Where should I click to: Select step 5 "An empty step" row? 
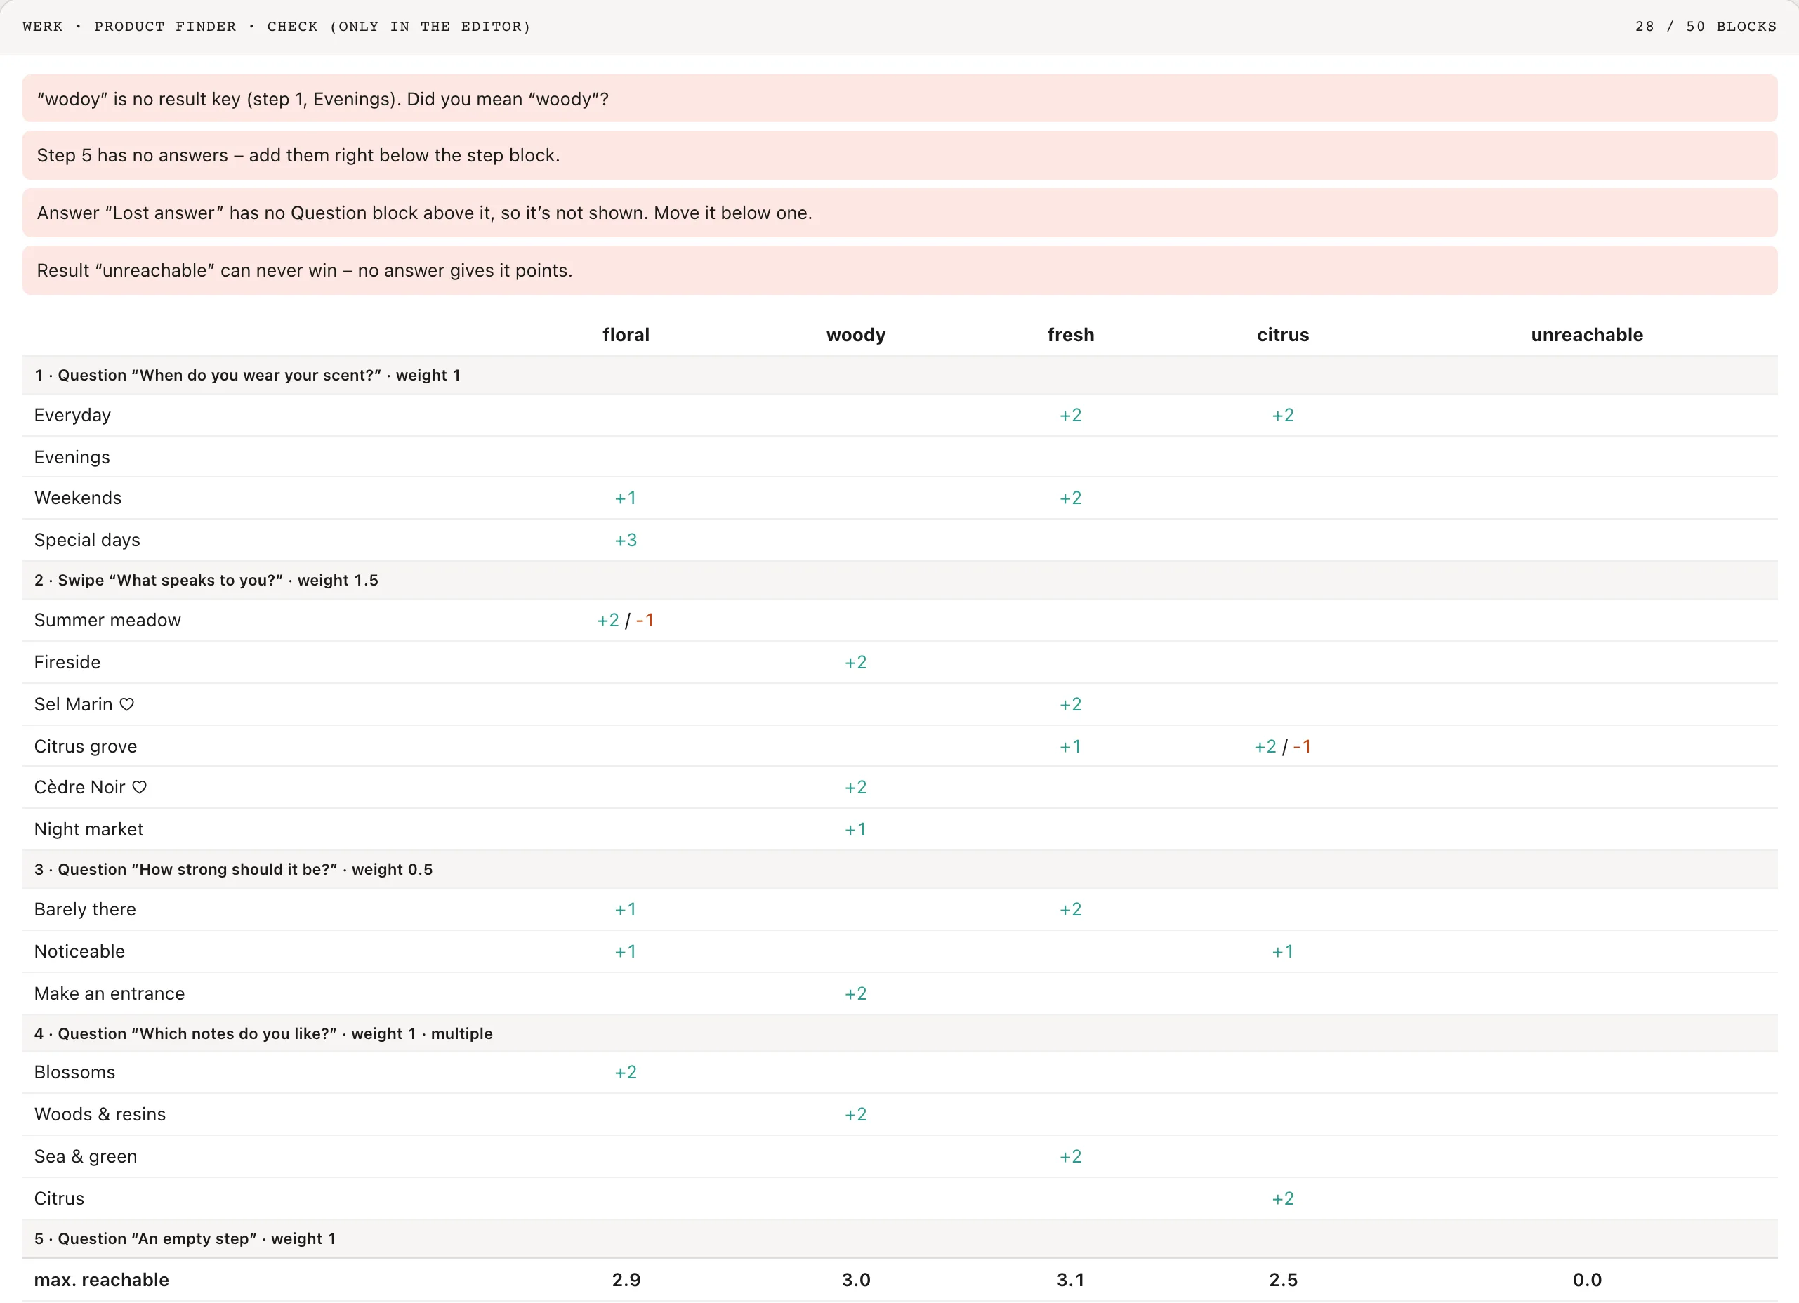(899, 1238)
